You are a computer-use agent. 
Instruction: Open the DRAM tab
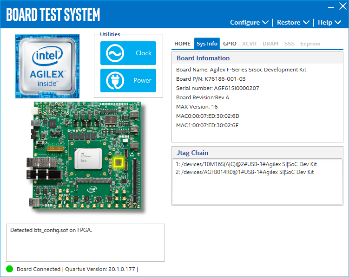pyautogui.click(x=270, y=44)
